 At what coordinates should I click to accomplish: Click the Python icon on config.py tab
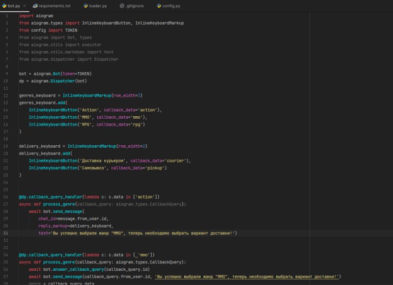[x=159, y=6]
